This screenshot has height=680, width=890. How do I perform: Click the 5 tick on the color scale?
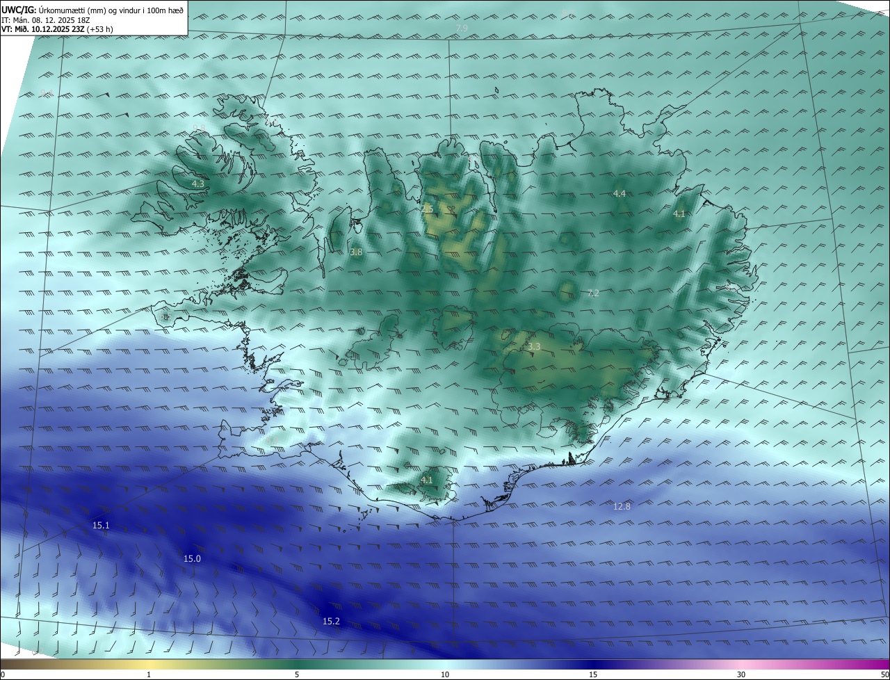[x=297, y=674]
